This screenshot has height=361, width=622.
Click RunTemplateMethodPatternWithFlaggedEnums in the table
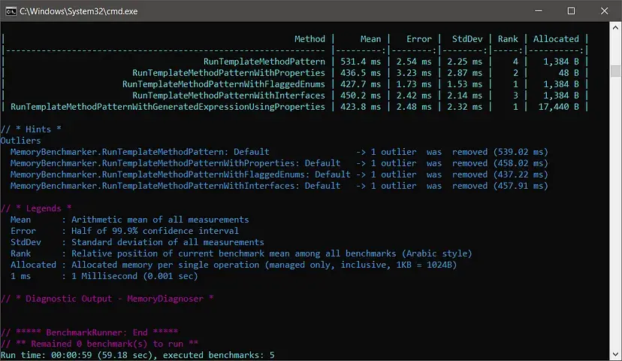click(x=223, y=84)
